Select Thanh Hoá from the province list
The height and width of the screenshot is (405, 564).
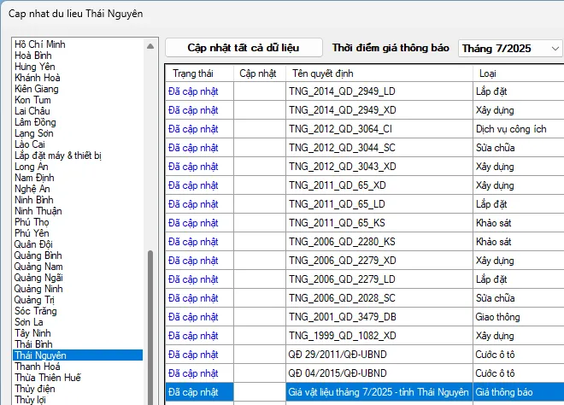click(x=38, y=367)
